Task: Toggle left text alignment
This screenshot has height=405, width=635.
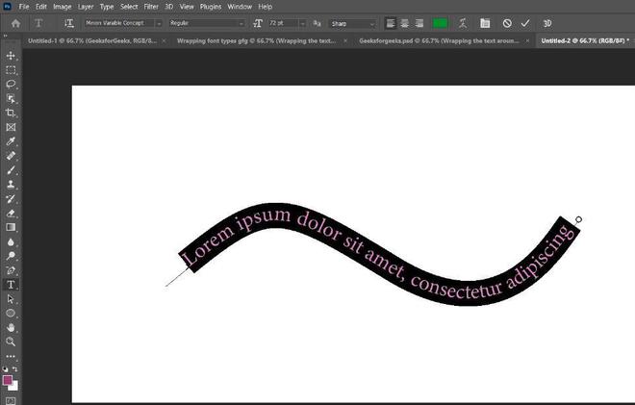Action: [x=391, y=22]
